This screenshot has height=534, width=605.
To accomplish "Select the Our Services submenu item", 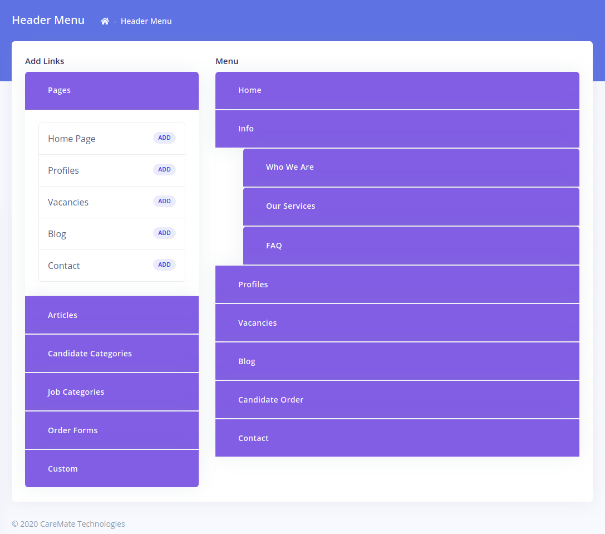I will click(x=411, y=206).
